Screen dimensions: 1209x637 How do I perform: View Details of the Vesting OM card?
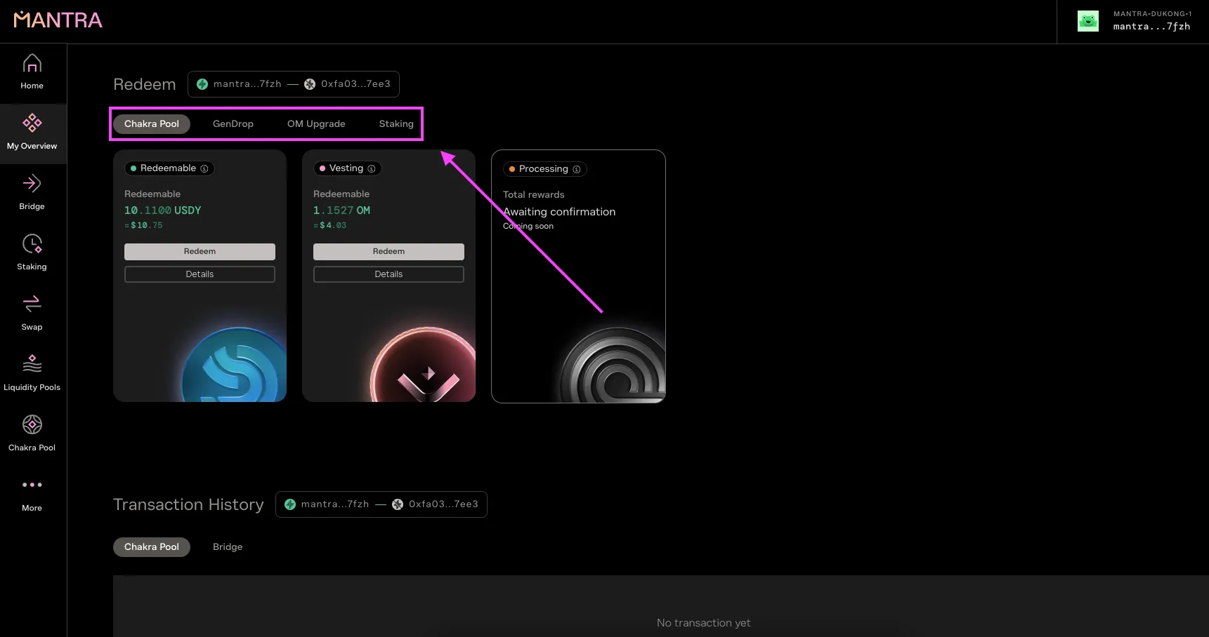click(388, 274)
